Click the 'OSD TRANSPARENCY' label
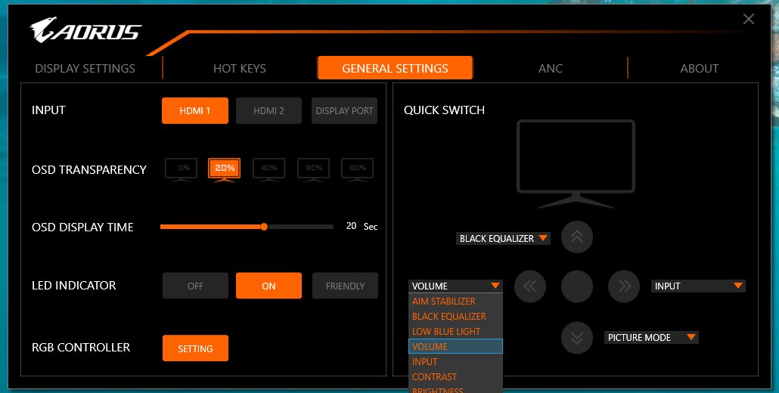The width and height of the screenshot is (779, 393). click(x=89, y=170)
